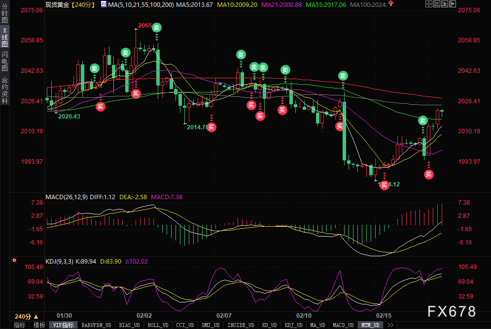
Task: Click the VIP指标 tab
Action: [63, 325]
